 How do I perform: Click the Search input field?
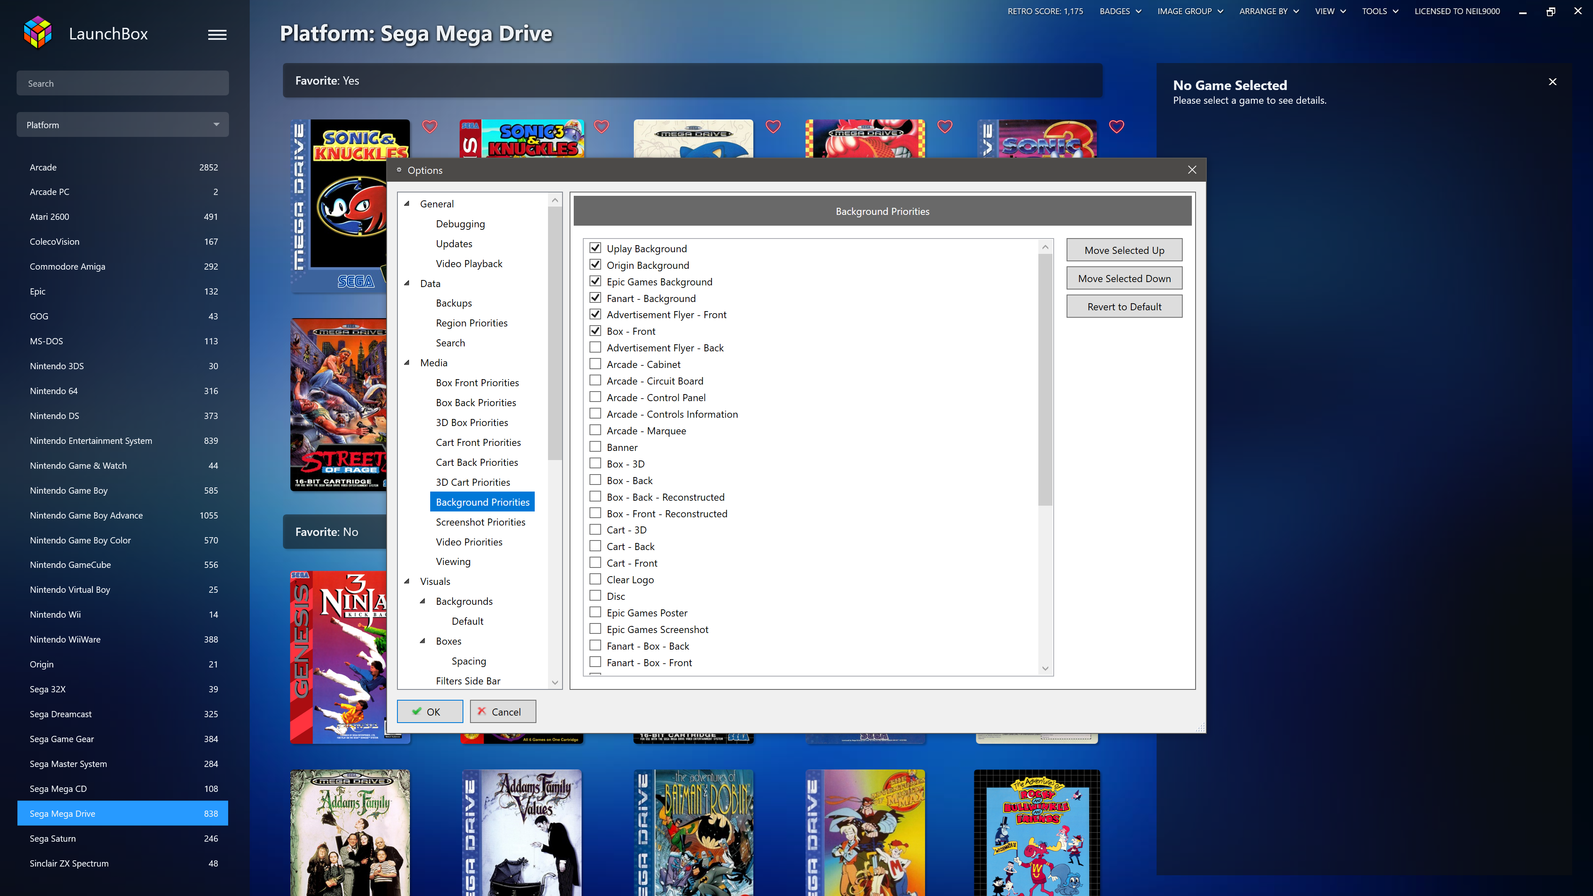tap(122, 83)
